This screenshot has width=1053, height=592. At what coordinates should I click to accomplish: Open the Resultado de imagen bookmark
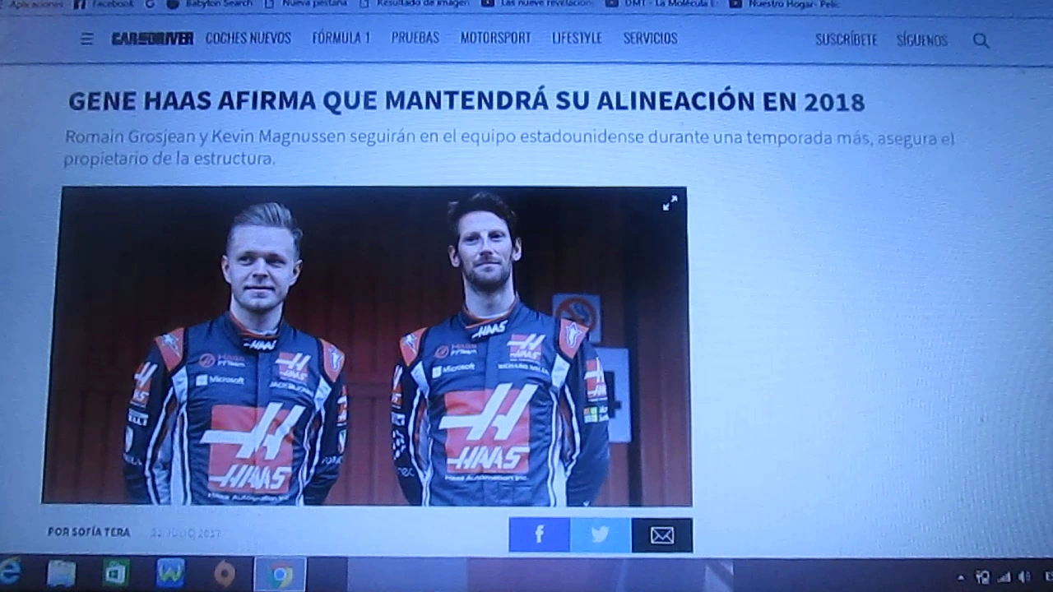coord(414,4)
